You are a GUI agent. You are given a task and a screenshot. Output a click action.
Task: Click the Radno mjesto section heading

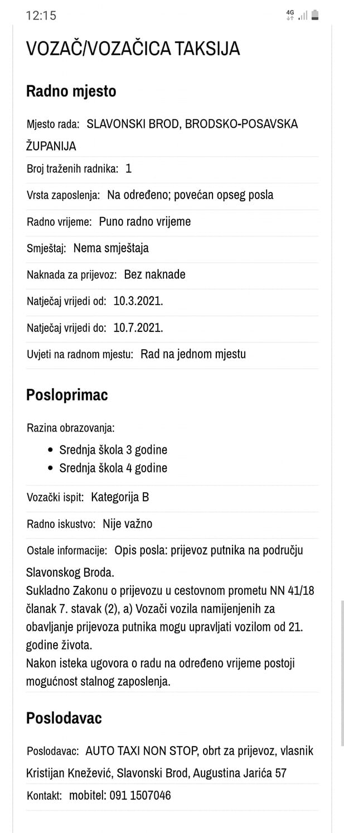point(71,91)
